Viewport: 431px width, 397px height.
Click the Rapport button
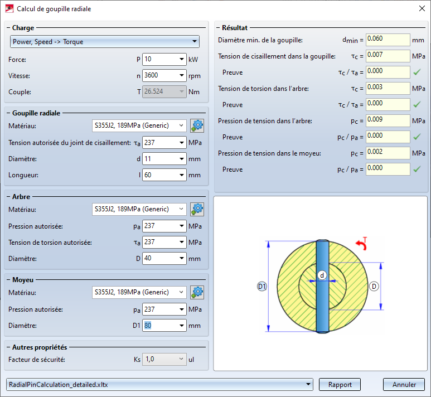[340, 384]
